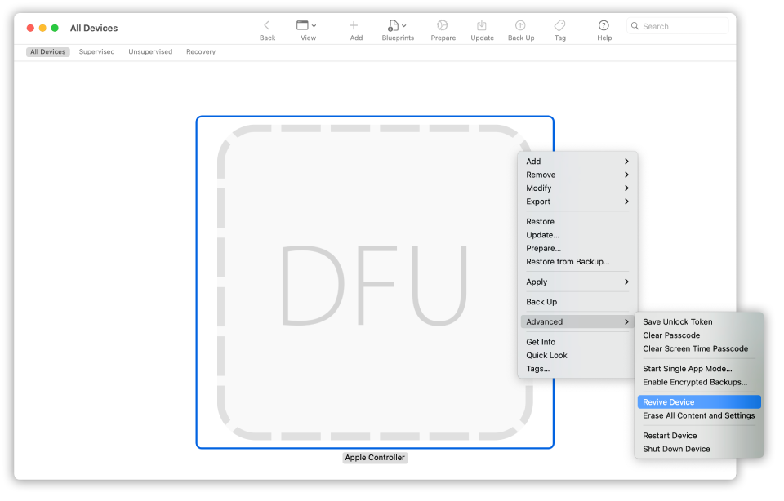This screenshot has height=501, width=784.
Task: Choose Restore from Backup in the menu
Action: [x=568, y=261]
